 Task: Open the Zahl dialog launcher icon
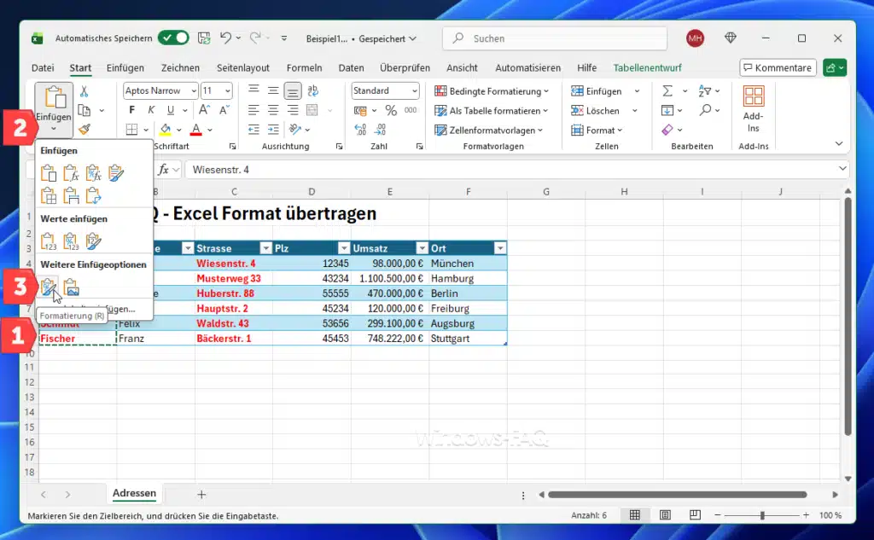coord(420,146)
